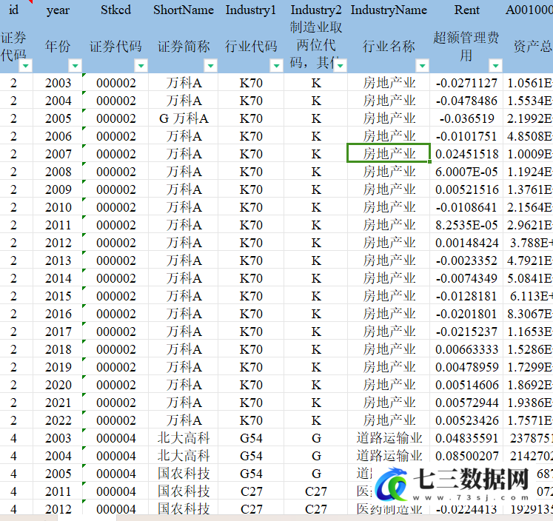Screen dimensions: 553x521
Task: Select G54 industry code in 2003 row
Action: pyautogui.click(x=251, y=438)
